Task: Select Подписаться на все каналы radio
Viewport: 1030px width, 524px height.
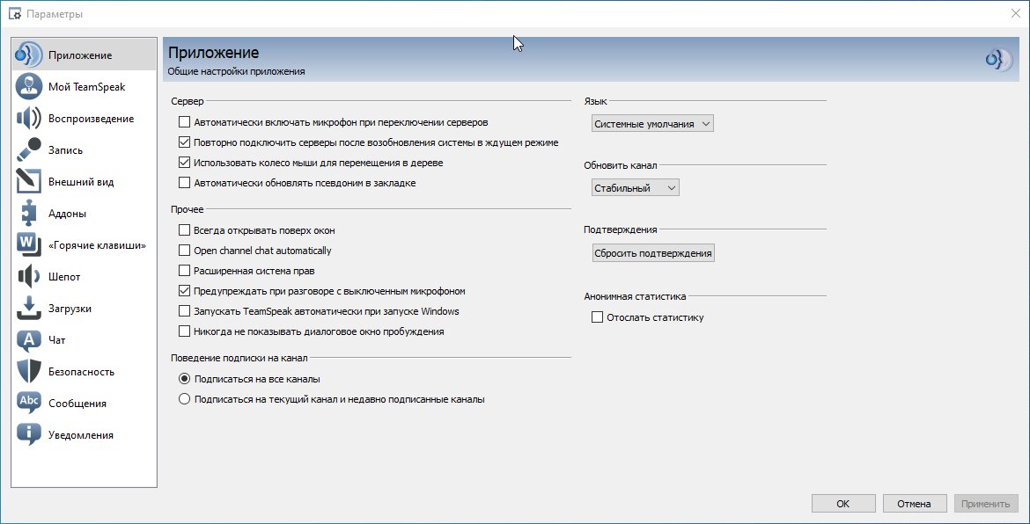Action: [x=184, y=379]
